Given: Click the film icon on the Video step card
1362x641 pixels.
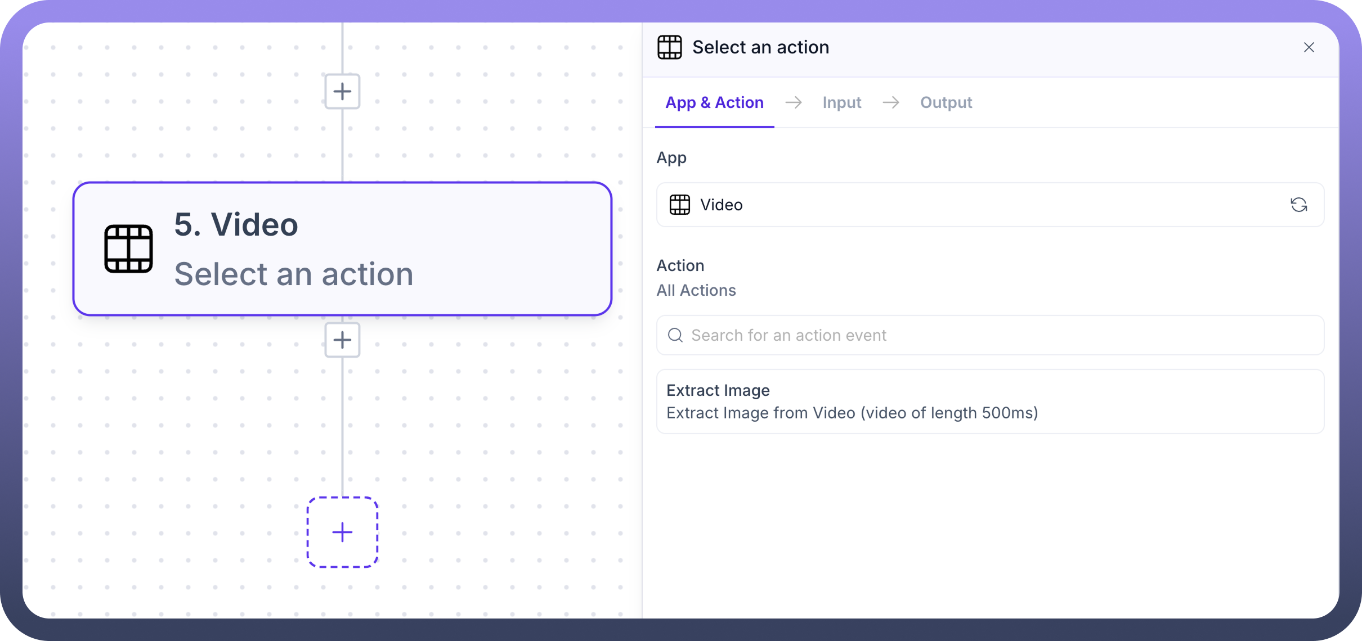Looking at the screenshot, I should [x=128, y=249].
